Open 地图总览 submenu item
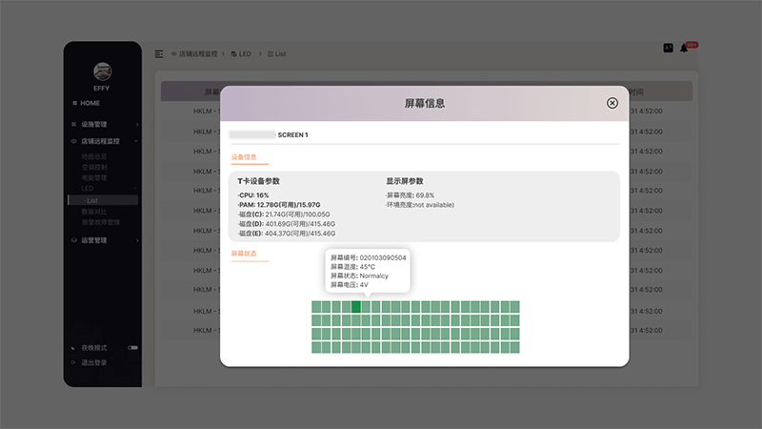The height and width of the screenshot is (429, 762). [93, 156]
